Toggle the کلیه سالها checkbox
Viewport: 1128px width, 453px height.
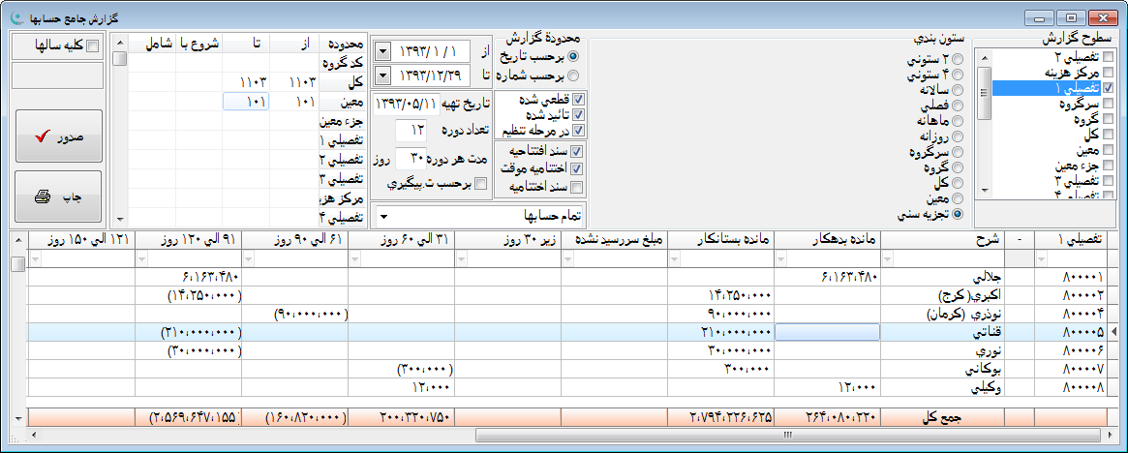pos(93,45)
